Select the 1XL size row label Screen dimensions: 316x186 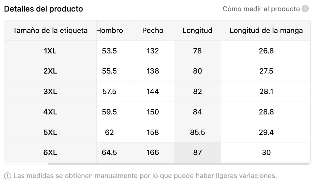click(50, 51)
